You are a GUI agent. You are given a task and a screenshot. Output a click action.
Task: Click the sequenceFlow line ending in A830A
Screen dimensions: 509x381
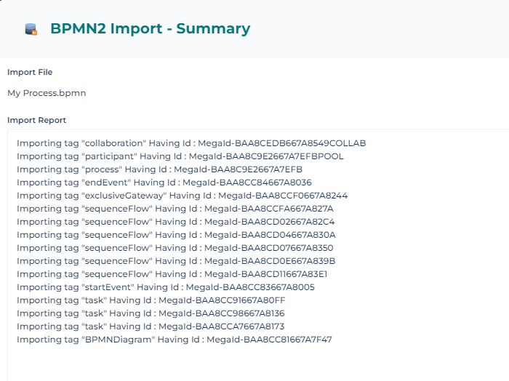coord(176,235)
